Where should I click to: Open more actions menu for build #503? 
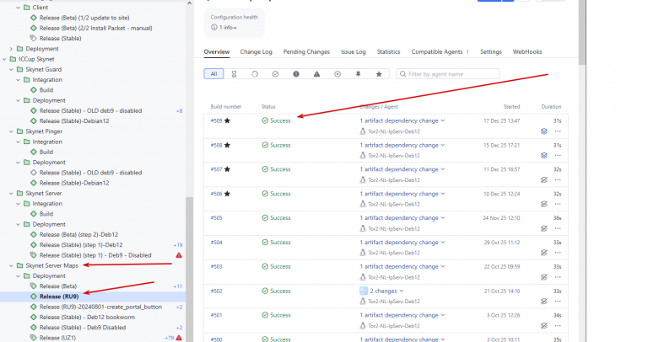tap(558, 277)
